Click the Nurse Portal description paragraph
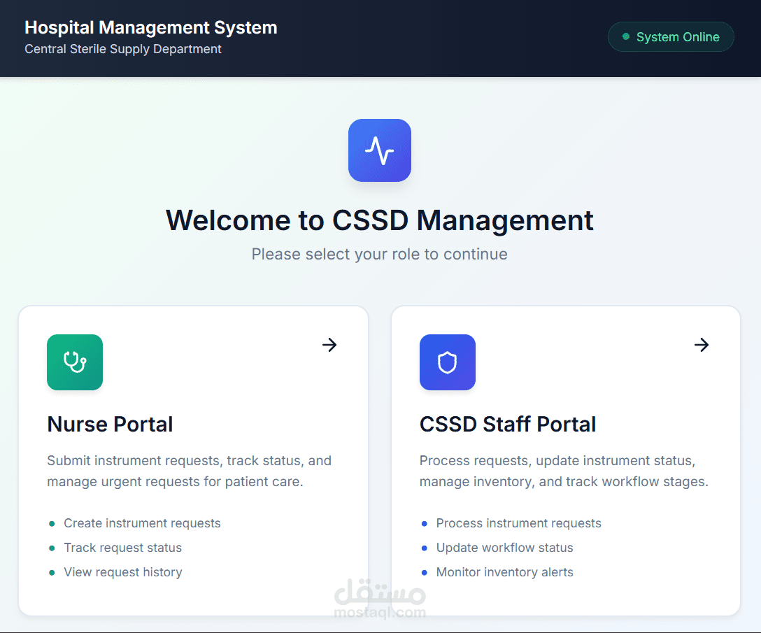The width and height of the screenshot is (761, 633). tap(190, 471)
